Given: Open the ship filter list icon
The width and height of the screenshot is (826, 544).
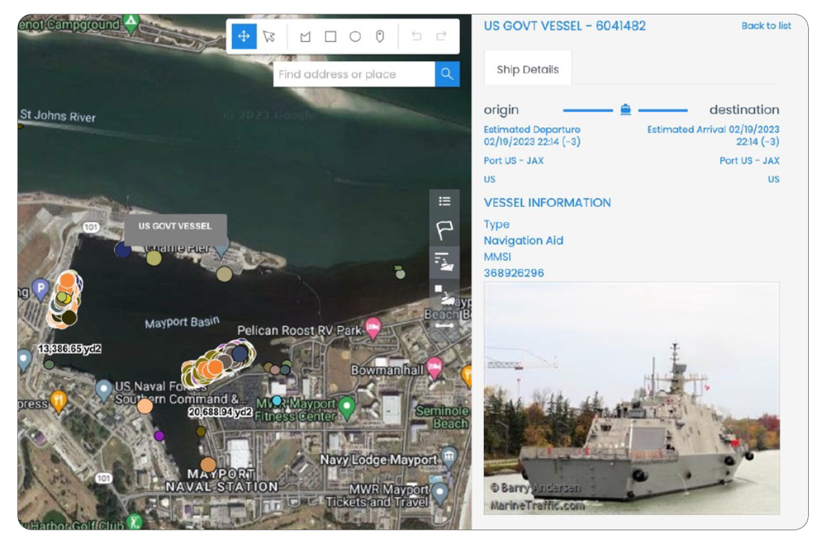Looking at the screenshot, I should [x=445, y=261].
